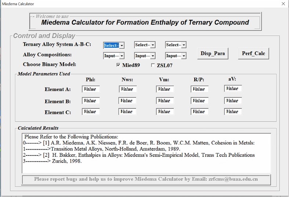
Task: Click the Element A aV value field
Action: 232,89
